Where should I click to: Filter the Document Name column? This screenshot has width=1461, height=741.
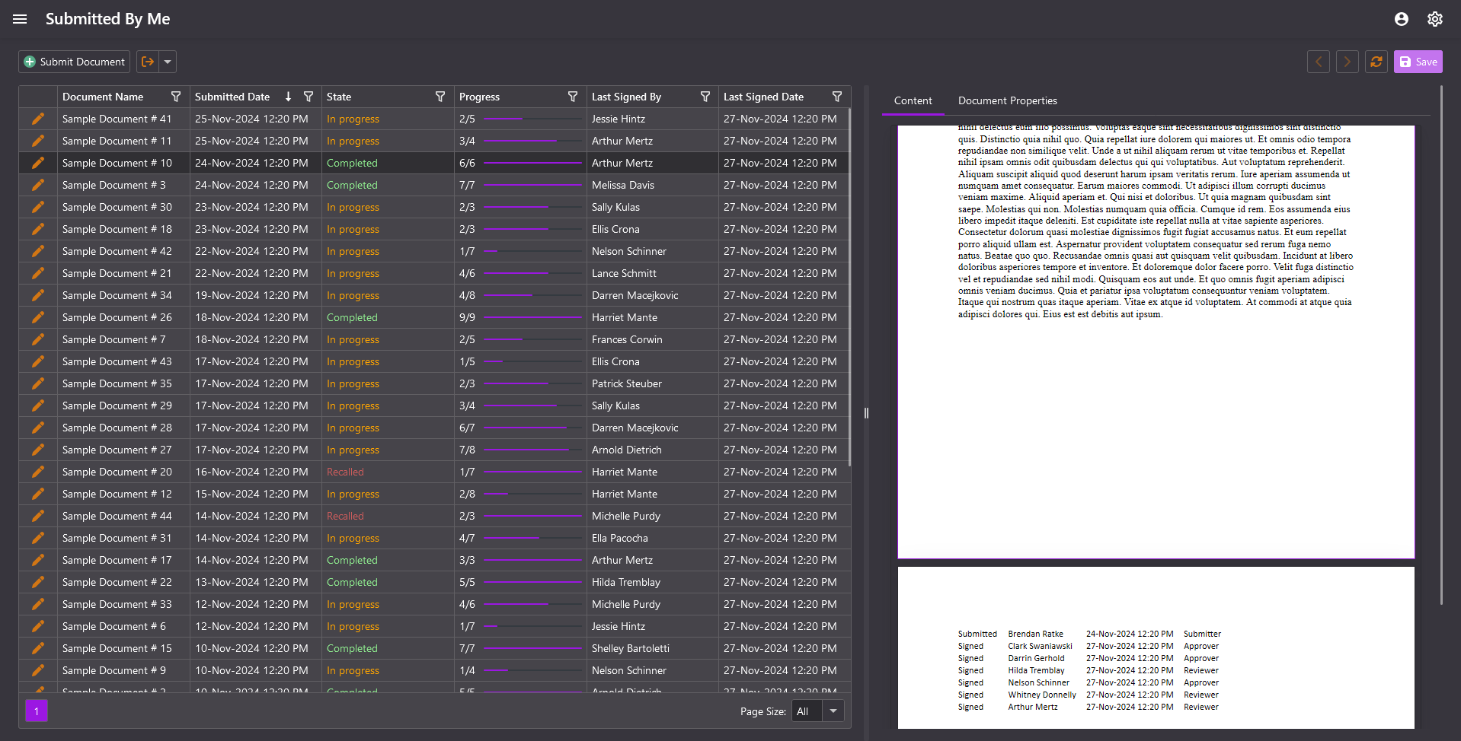(176, 97)
